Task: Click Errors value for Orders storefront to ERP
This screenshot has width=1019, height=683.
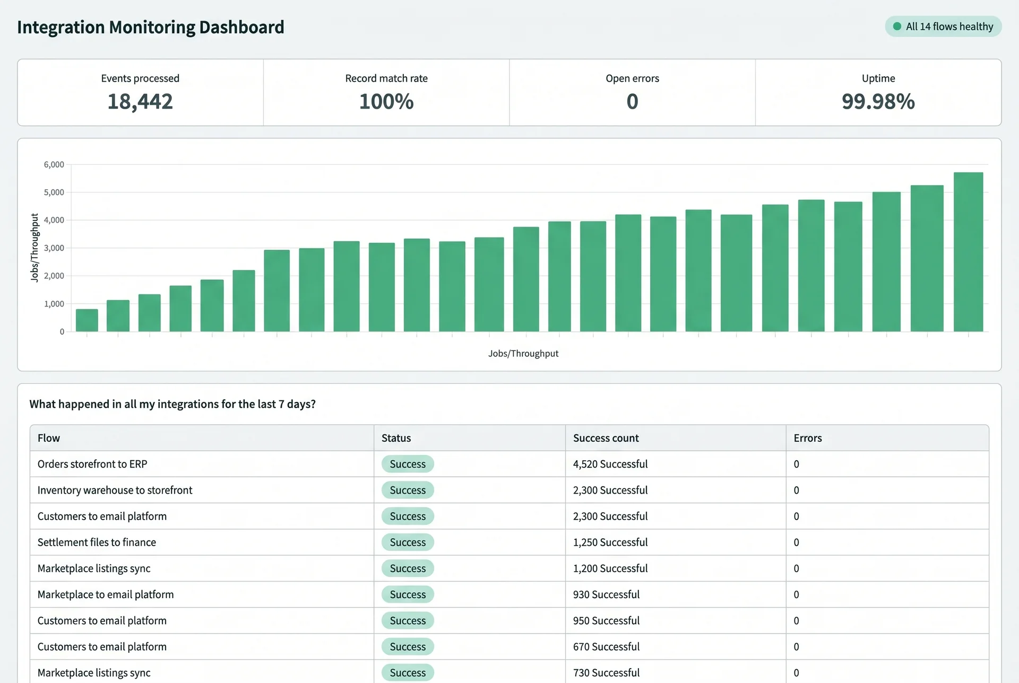Action: click(x=796, y=464)
